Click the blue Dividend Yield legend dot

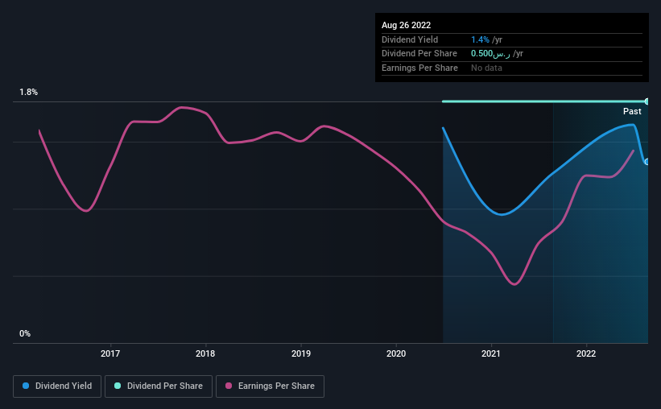click(26, 386)
